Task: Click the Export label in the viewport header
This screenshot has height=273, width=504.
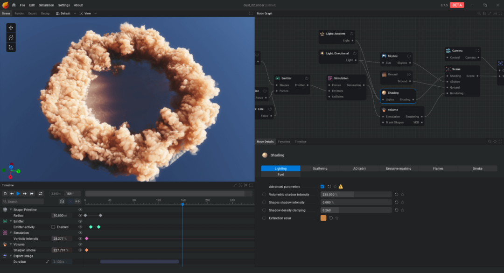Action: pos(32,14)
